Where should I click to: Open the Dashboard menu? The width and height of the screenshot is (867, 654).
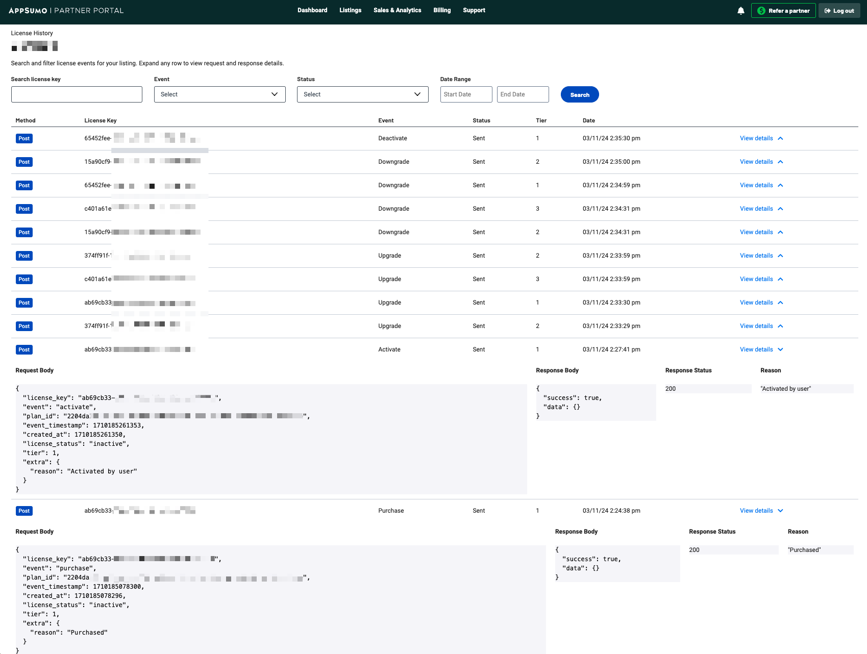click(x=312, y=10)
